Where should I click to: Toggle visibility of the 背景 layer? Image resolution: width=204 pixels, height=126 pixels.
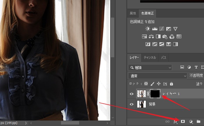click(x=132, y=104)
